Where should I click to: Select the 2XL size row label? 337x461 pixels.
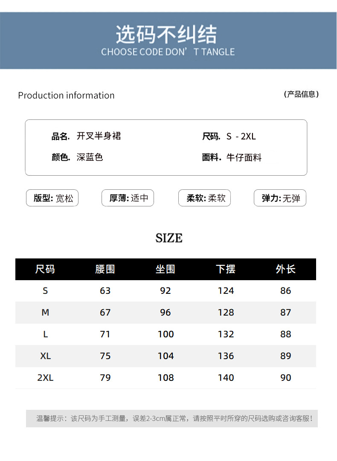(x=45, y=377)
